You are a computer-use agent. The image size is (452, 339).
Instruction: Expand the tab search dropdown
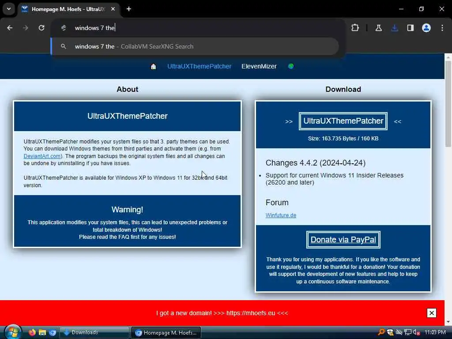click(x=9, y=9)
